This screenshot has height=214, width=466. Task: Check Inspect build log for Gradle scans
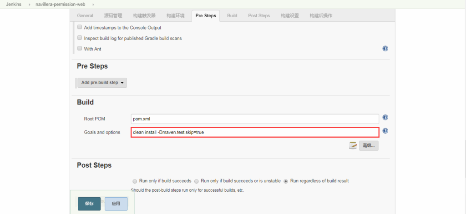80,38
